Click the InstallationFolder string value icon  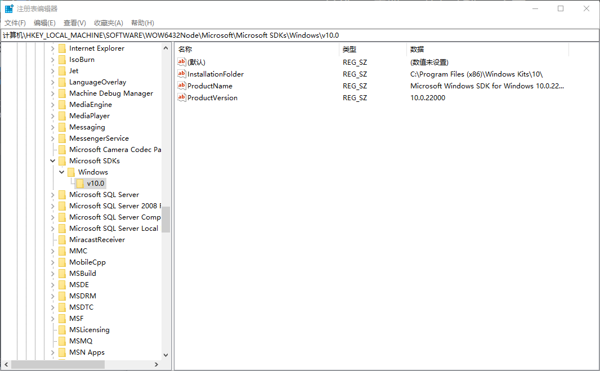[x=182, y=74]
